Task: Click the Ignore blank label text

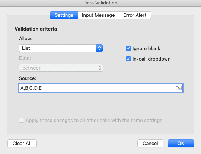Action: (146, 49)
